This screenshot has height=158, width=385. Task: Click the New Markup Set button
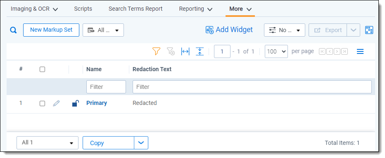(x=51, y=30)
